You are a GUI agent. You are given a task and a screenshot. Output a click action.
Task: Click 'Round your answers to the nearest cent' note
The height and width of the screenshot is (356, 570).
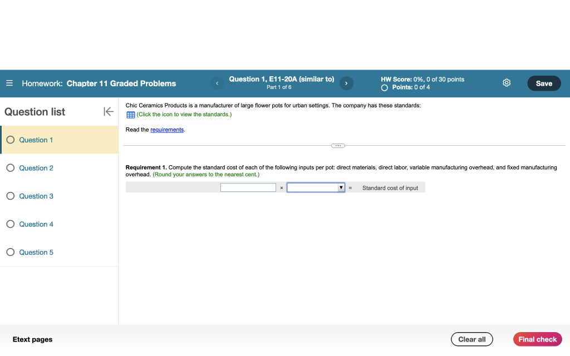pyautogui.click(x=206, y=174)
